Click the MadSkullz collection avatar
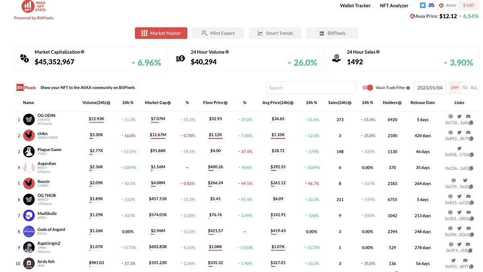This screenshot has width=483, height=272. pyautogui.click(x=29, y=216)
